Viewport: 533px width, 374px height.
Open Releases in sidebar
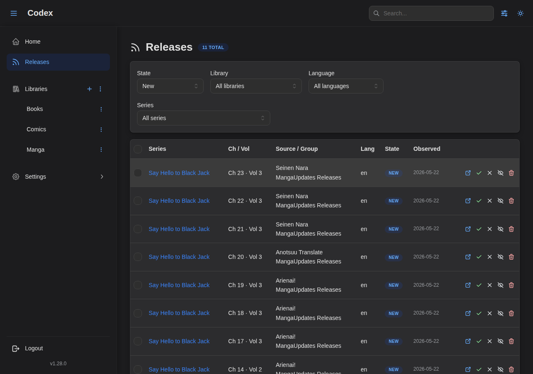(58, 62)
